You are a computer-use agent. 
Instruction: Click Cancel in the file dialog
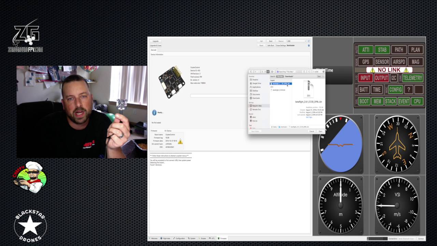coord(312,131)
